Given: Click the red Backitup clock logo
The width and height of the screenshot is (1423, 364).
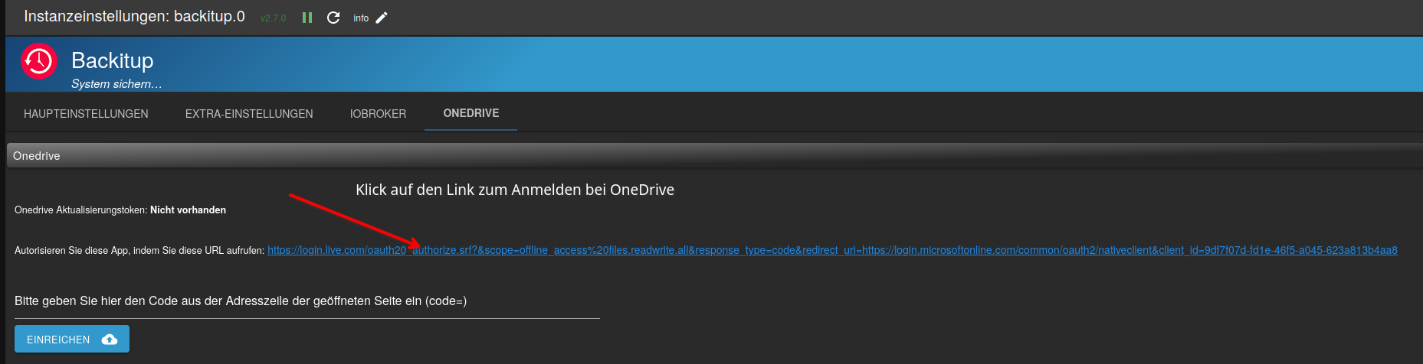Looking at the screenshot, I should pyautogui.click(x=39, y=62).
